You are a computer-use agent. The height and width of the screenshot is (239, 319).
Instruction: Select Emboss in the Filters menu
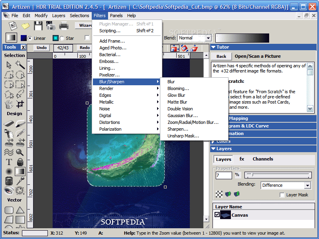point(126,61)
